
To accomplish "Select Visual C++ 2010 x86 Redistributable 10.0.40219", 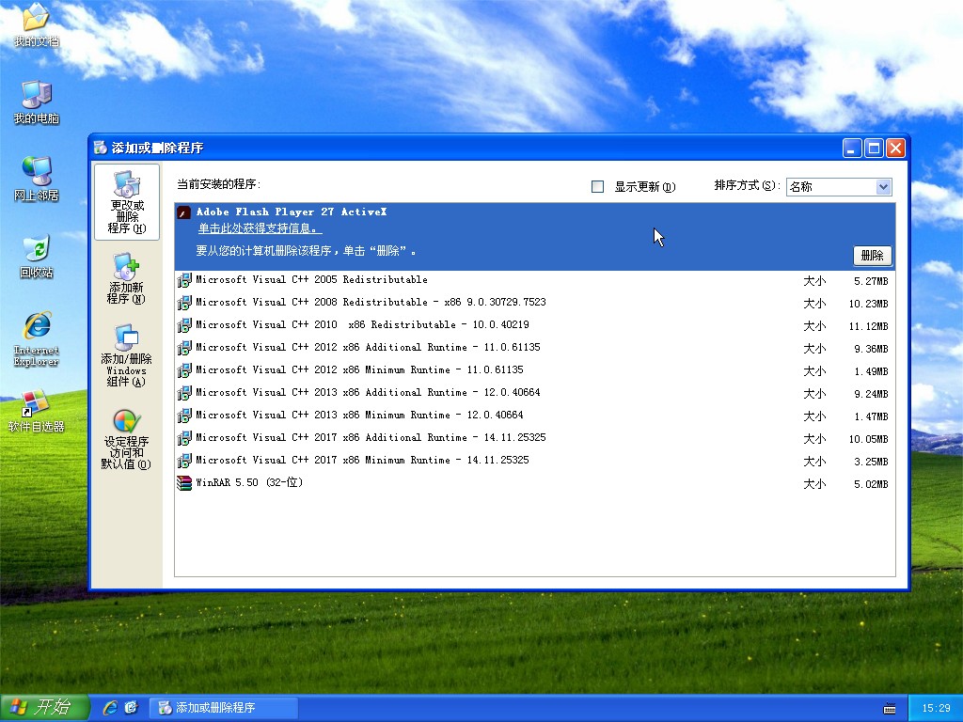I will pyautogui.click(x=534, y=325).
